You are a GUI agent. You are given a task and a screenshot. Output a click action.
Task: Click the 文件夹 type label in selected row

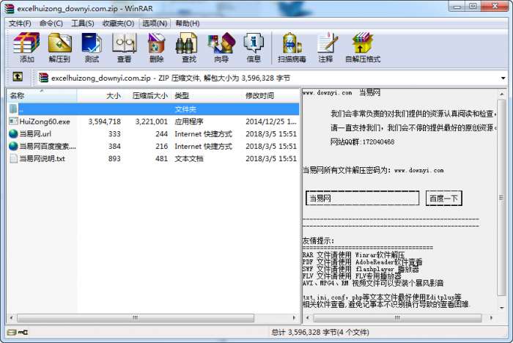[185, 109]
